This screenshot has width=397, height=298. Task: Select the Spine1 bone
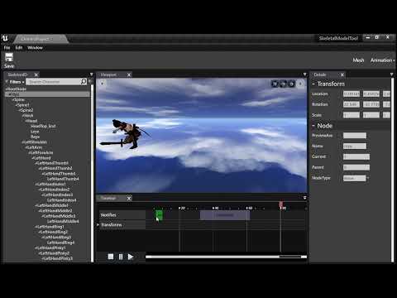(23, 105)
